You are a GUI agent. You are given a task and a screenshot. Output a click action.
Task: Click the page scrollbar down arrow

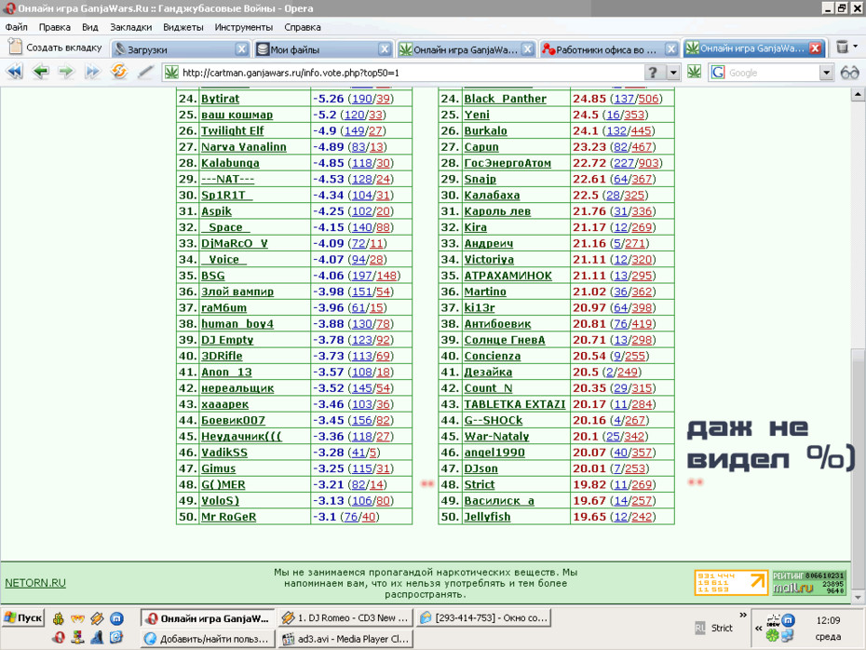(x=858, y=597)
